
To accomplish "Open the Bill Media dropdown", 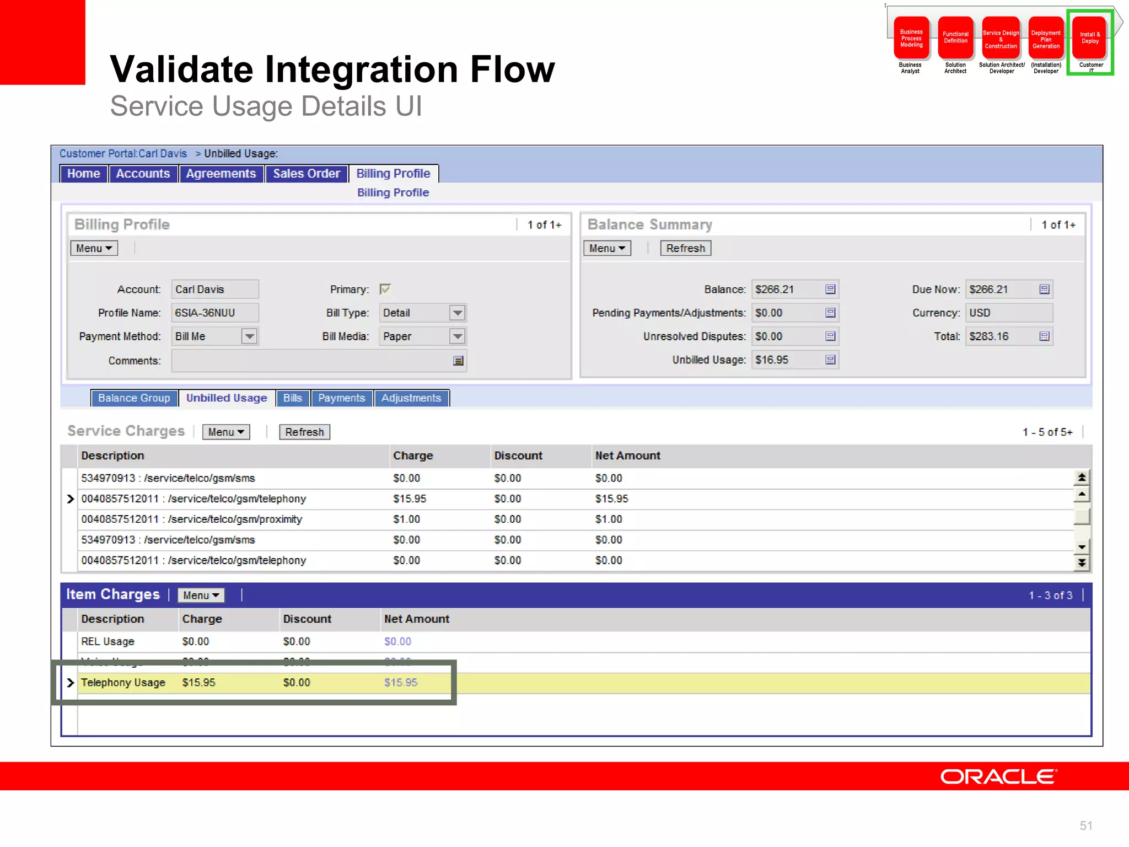I will [457, 336].
